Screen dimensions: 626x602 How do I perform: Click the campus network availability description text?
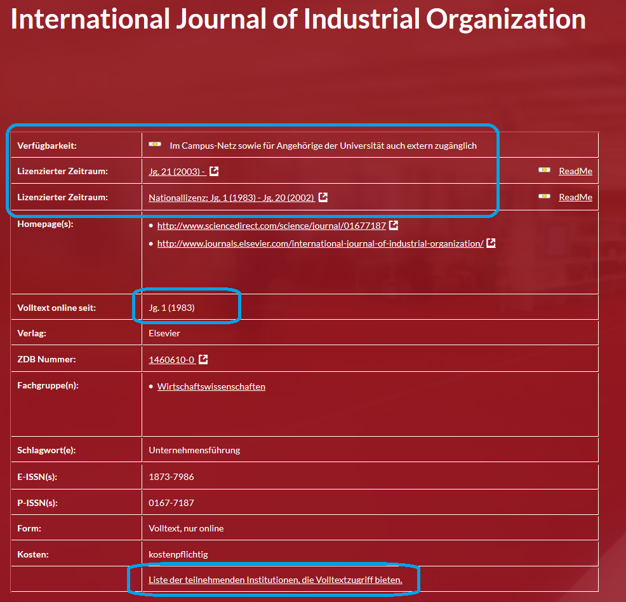[323, 146]
